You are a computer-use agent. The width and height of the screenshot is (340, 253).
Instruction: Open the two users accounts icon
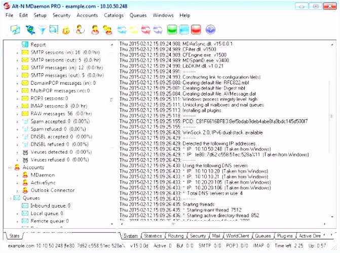tap(107, 30)
